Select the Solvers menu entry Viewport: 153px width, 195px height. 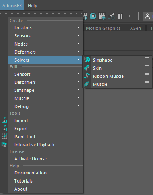45,60
